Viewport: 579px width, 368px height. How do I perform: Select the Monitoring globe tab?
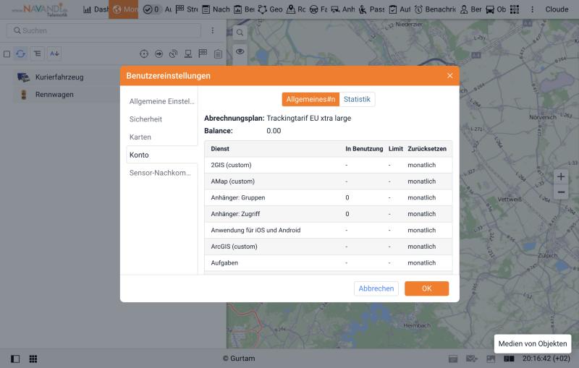click(123, 9)
